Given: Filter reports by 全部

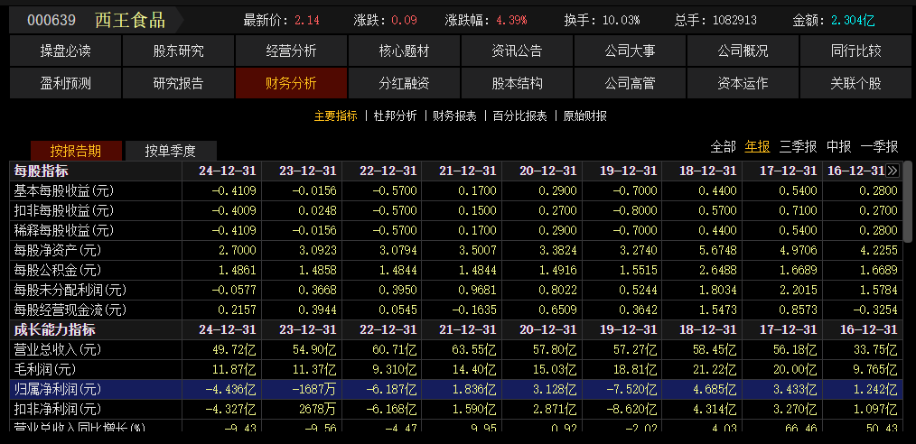Looking at the screenshot, I should click(723, 147).
